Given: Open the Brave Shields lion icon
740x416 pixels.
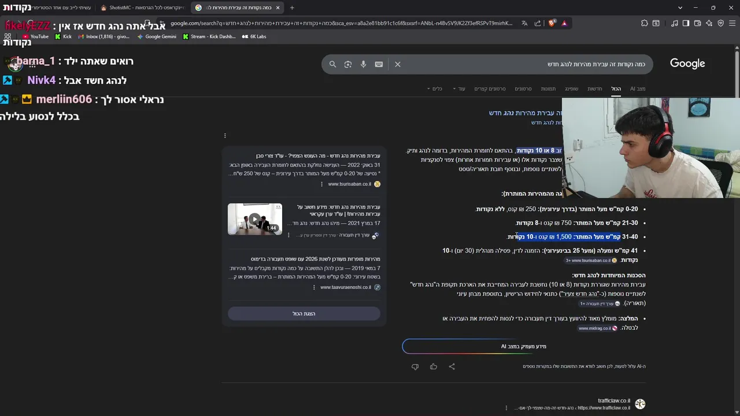Looking at the screenshot, I should coord(552,23).
